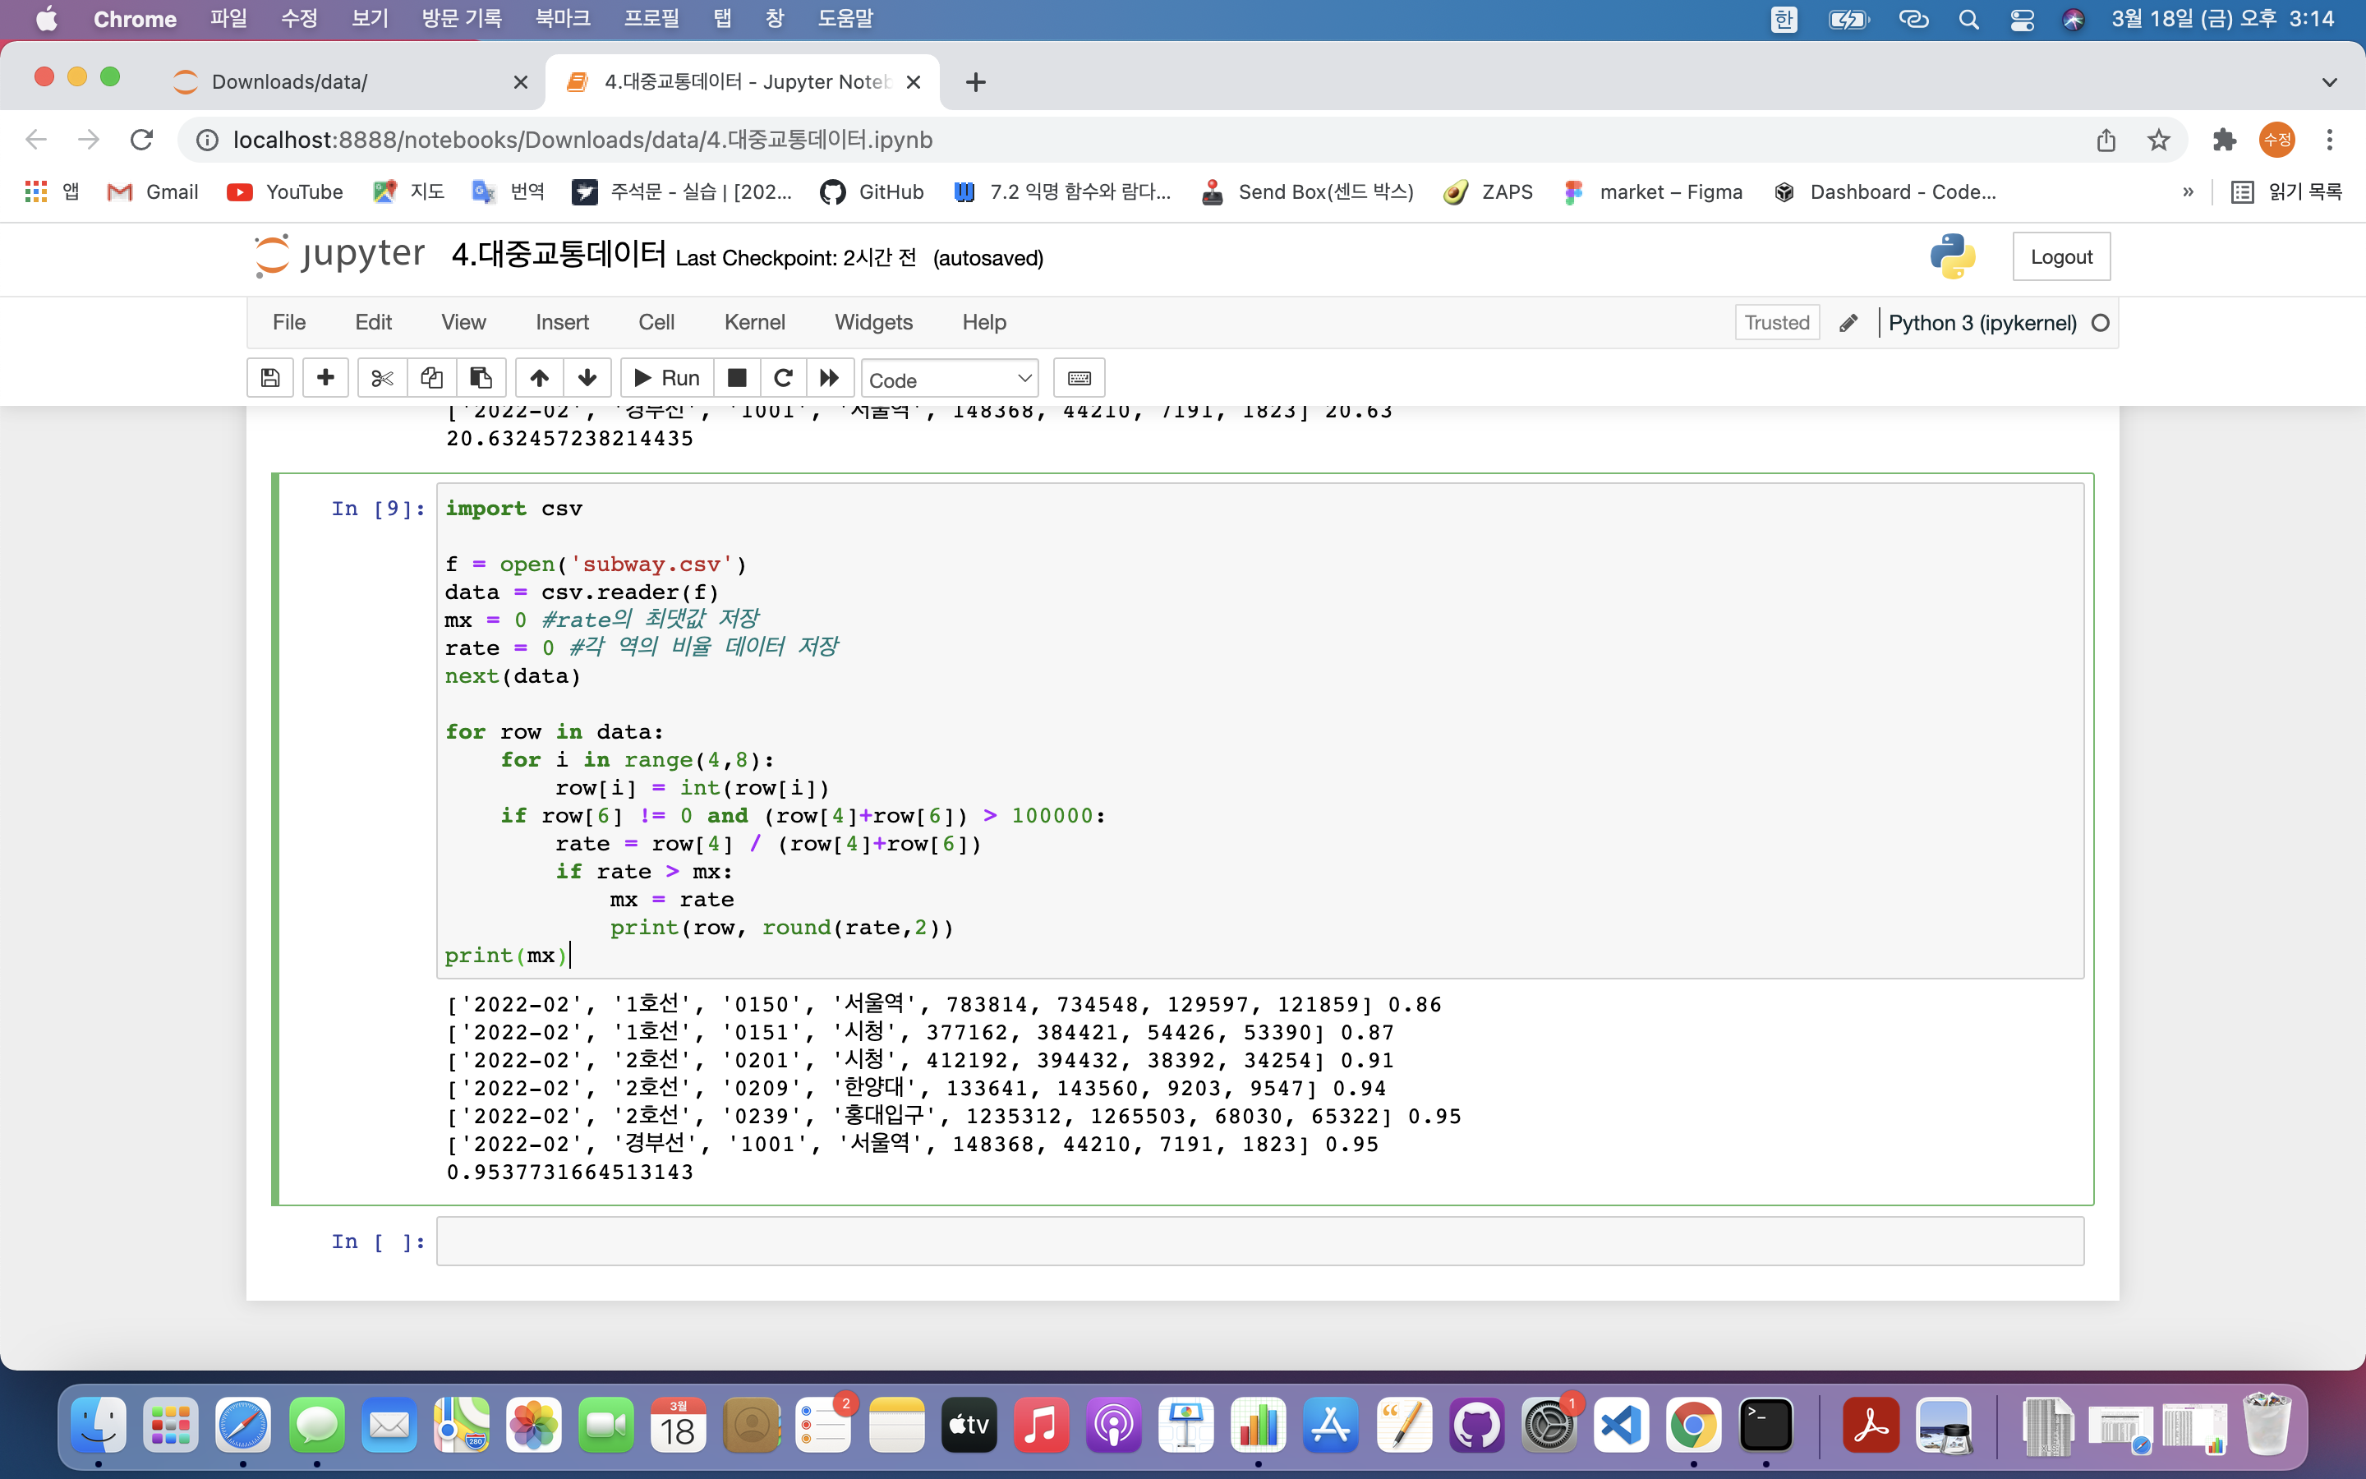Click the copy selected cells icon
The width and height of the screenshot is (2366, 1479).
click(431, 379)
